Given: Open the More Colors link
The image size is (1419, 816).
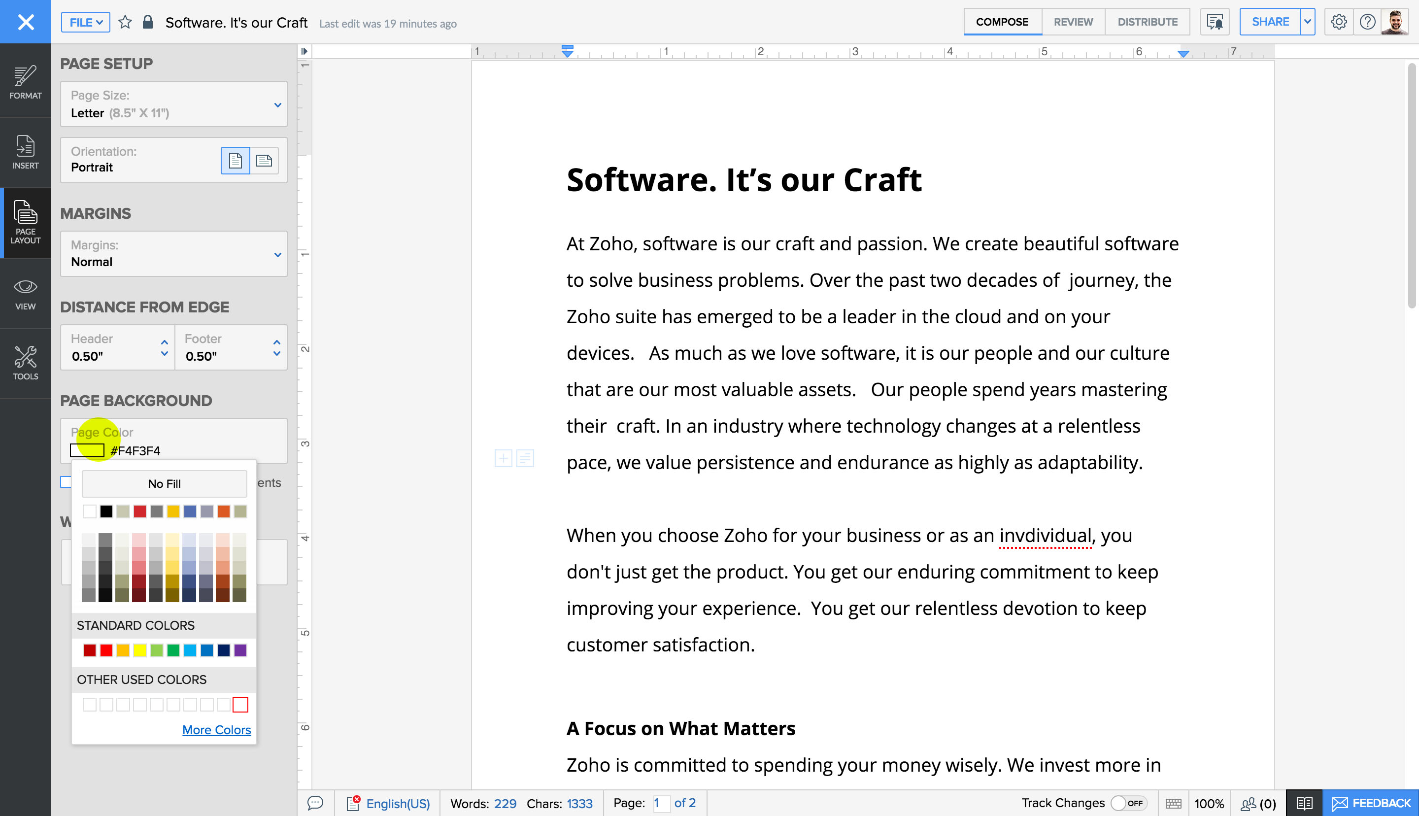Looking at the screenshot, I should pyautogui.click(x=216, y=730).
